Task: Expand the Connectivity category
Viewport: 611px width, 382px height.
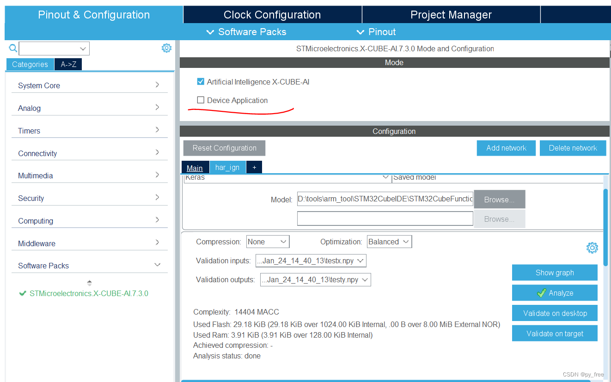Action: coord(89,153)
